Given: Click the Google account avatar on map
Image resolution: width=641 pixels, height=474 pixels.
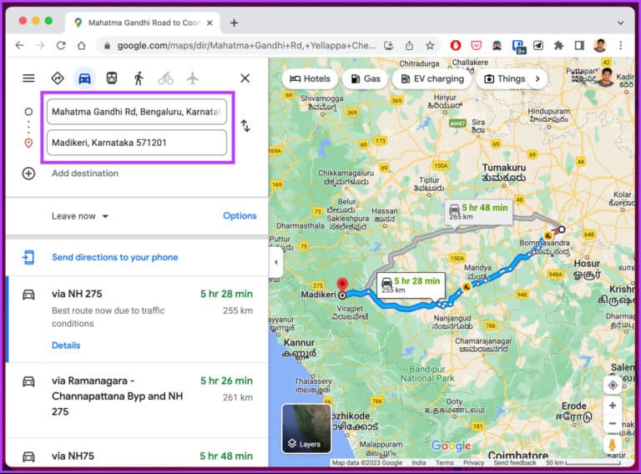Looking at the screenshot, I should click(x=606, y=78).
